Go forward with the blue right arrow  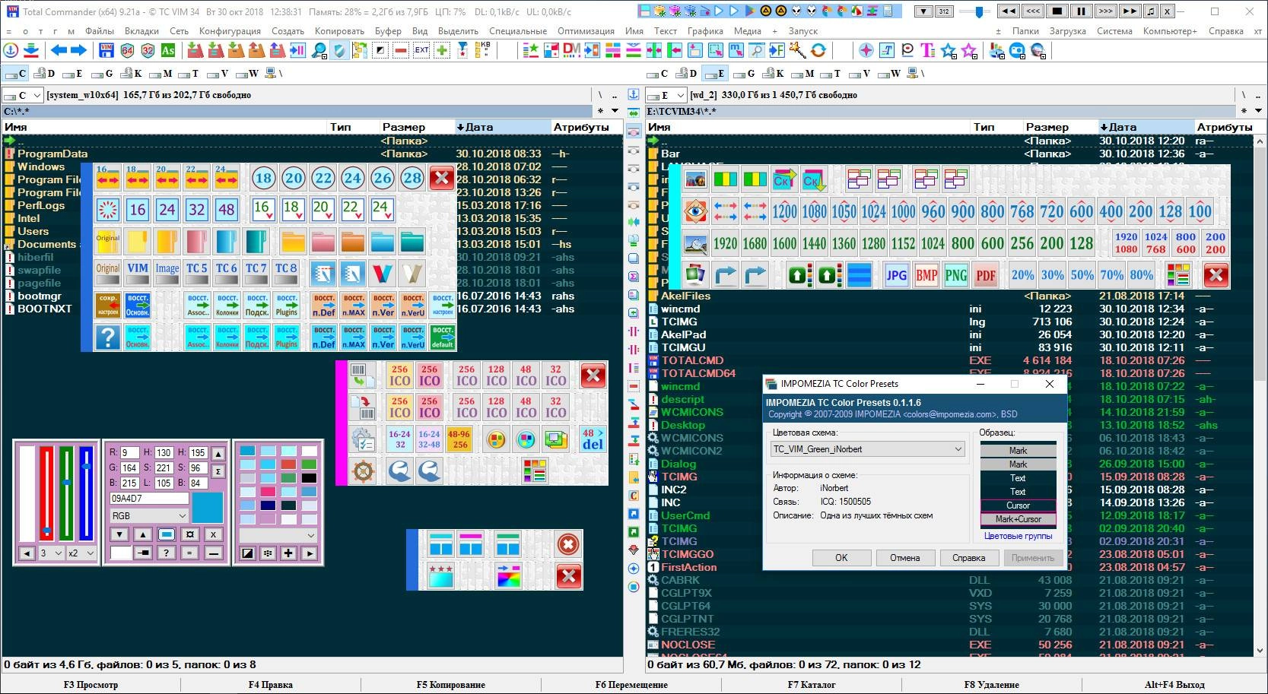[x=78, y=51]
